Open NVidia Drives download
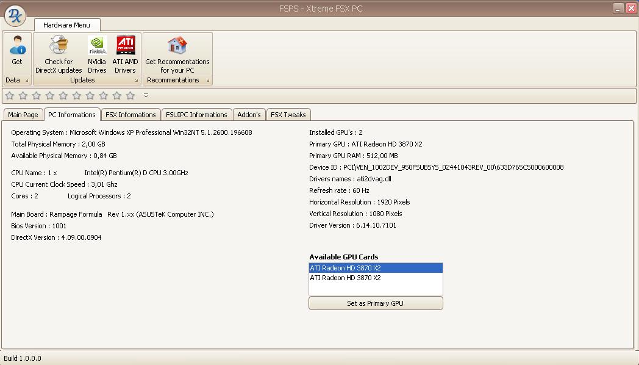 coord(97,54)
